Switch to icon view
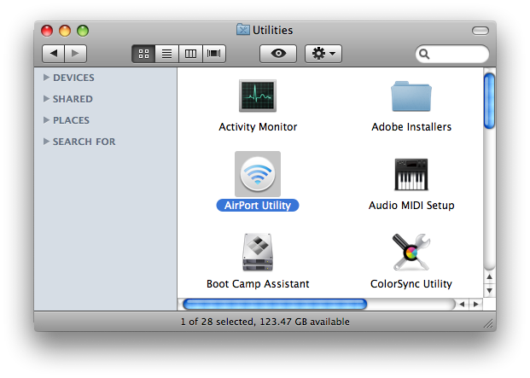The height and width of the screenshot is (378, 530). click(x=143, y=54)
